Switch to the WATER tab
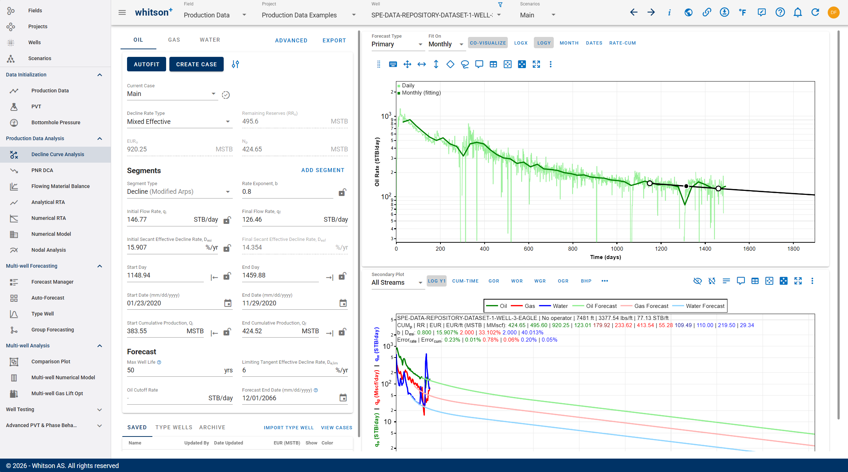The image size is (848, 472). (x=210, y=40)
